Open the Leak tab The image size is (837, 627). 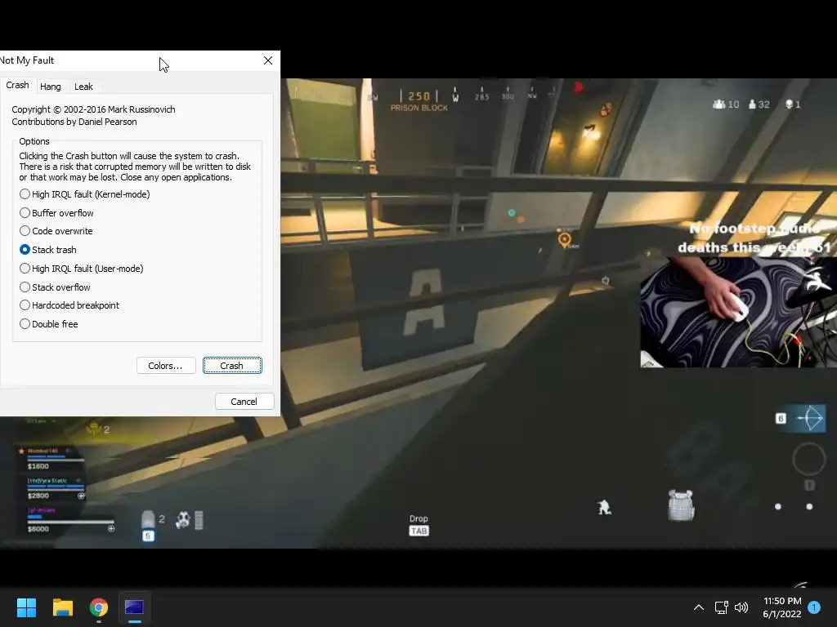tap(83, 87)
